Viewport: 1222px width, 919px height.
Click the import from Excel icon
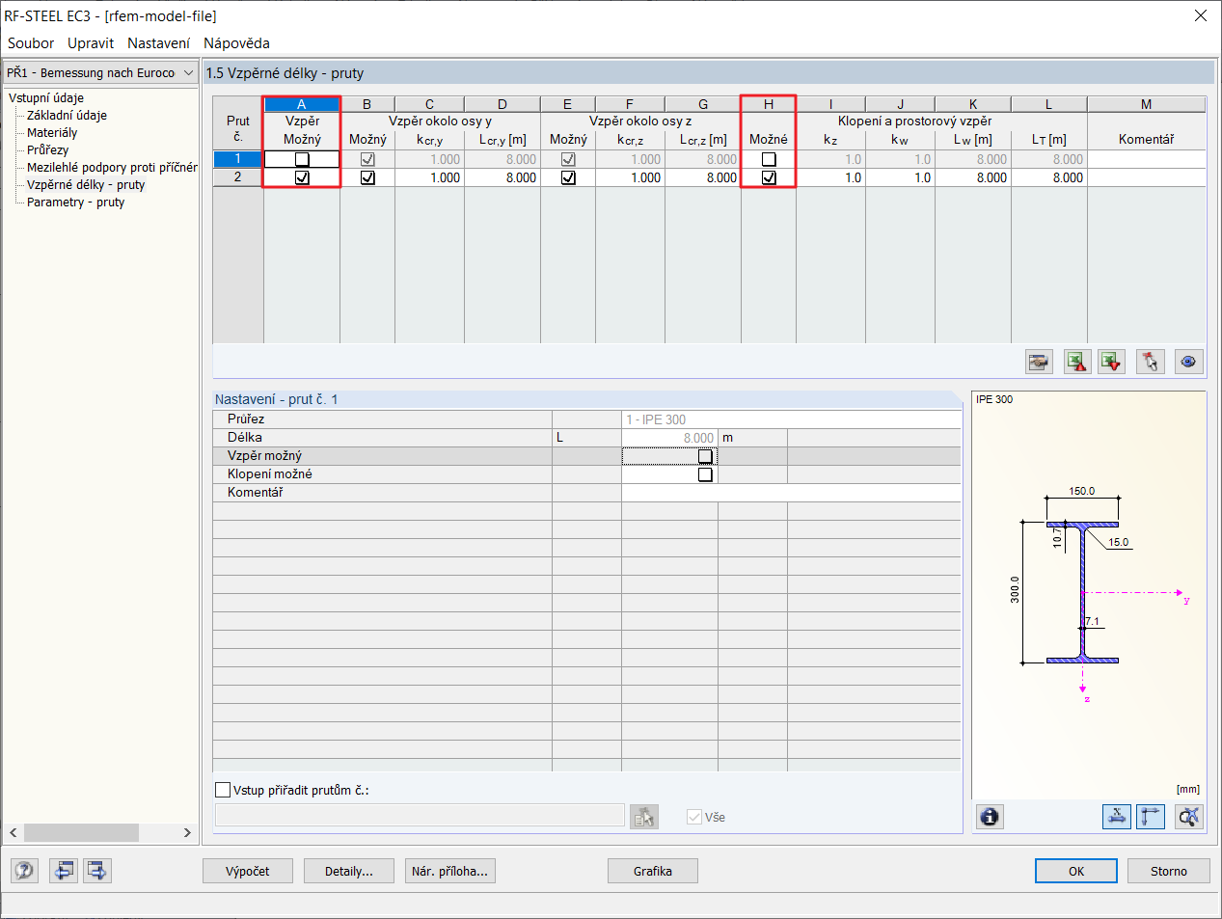pyautogui.click(x=1112, y=362)
